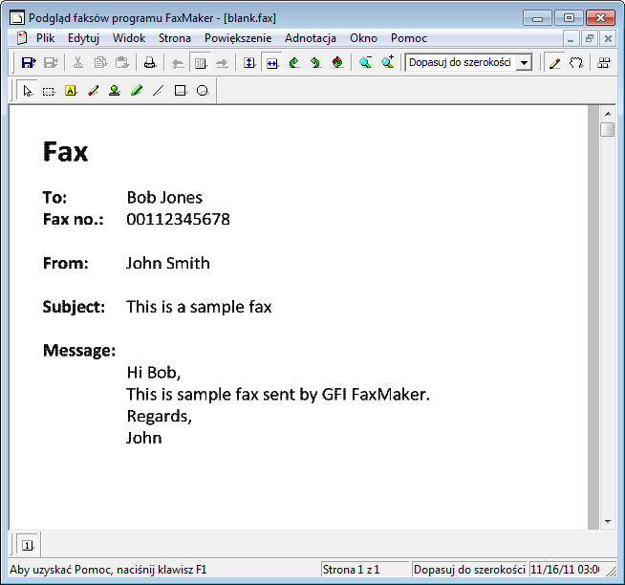Click the 'Fax' heading in document
The width and height of the screenshot is (625, 585).
(65, 152)
